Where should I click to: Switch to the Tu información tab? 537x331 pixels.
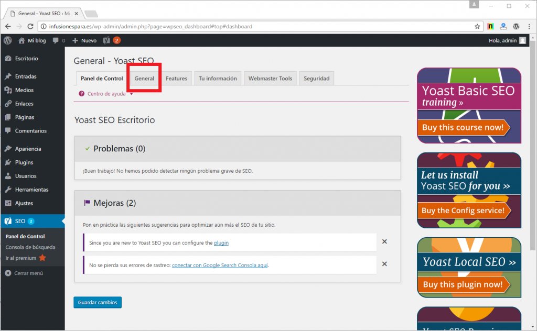coord(218,79)
